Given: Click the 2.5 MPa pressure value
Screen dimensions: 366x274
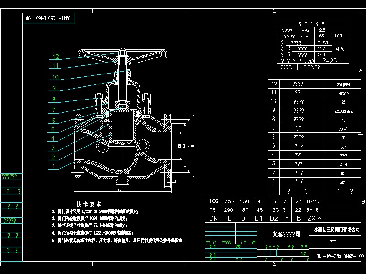Looking at the screenshot, I should click(x=322, y=30).
